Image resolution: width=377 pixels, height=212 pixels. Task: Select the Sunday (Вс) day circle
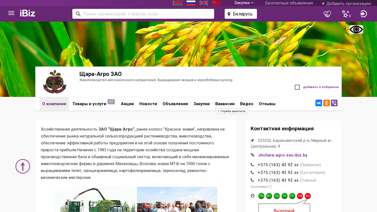(x=308, y=196)
